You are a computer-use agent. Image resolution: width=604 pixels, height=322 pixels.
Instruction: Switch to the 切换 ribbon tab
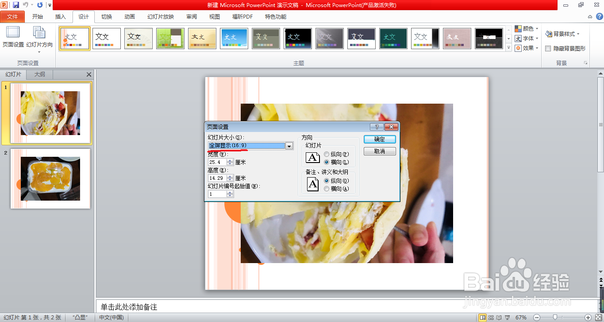click(x=107, y=17)
